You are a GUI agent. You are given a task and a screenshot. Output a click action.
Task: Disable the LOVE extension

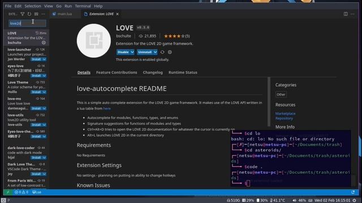[x=123, y=52]
